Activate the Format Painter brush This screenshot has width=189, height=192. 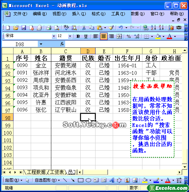point(111,28)
